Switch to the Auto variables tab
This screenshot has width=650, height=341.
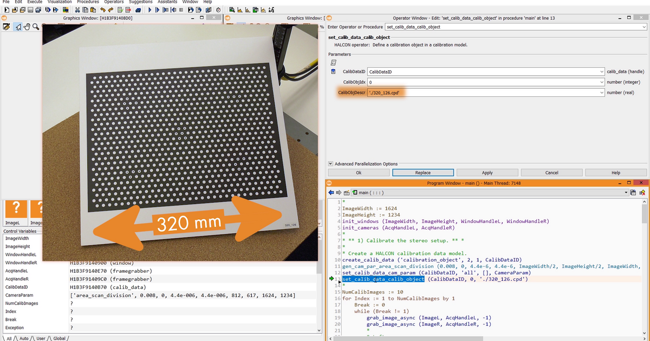tap(24, 338)
